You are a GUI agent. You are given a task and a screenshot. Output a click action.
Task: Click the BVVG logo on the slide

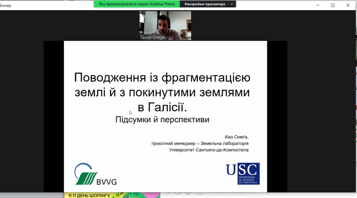point(95,174)
